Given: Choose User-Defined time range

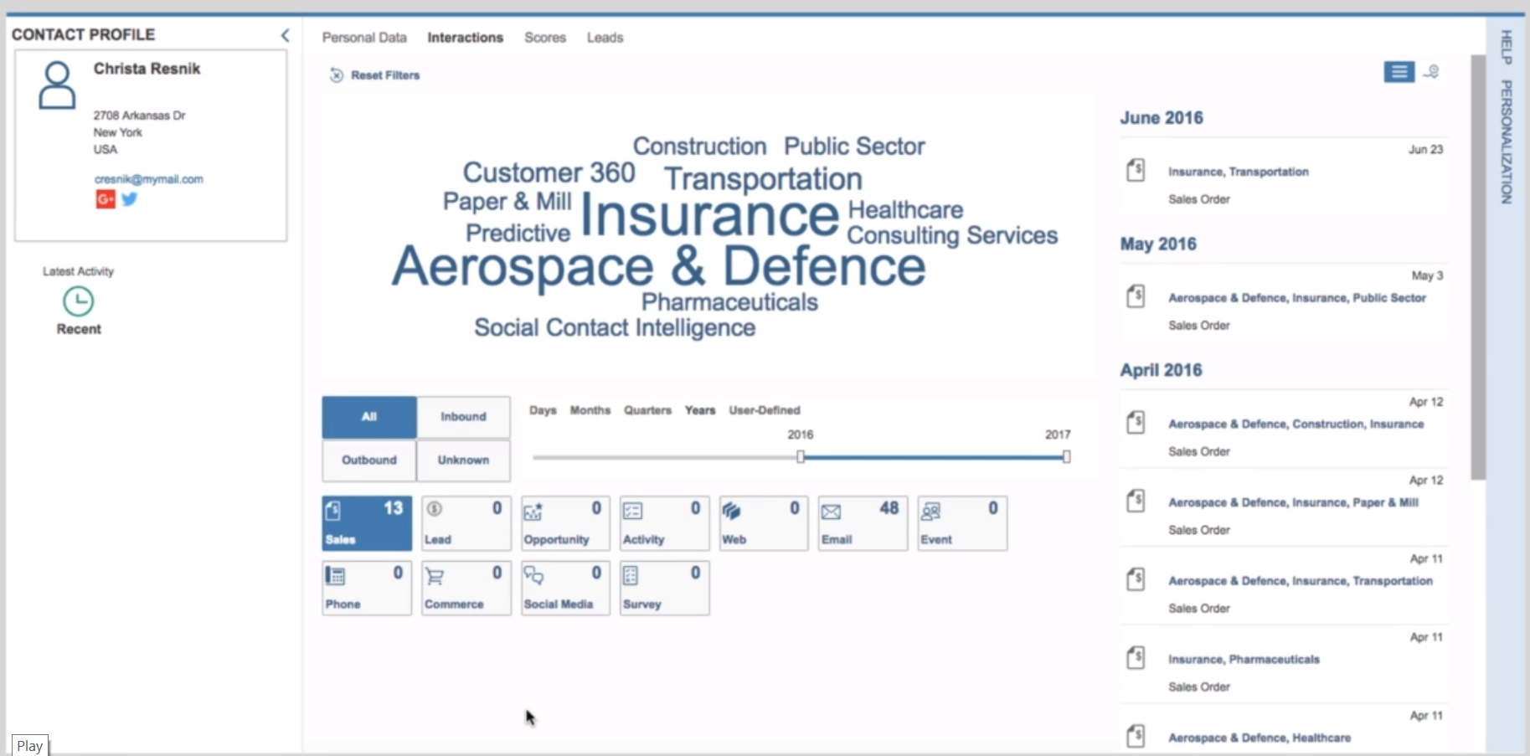Looking at the screenshot, I should click(765, 410).
